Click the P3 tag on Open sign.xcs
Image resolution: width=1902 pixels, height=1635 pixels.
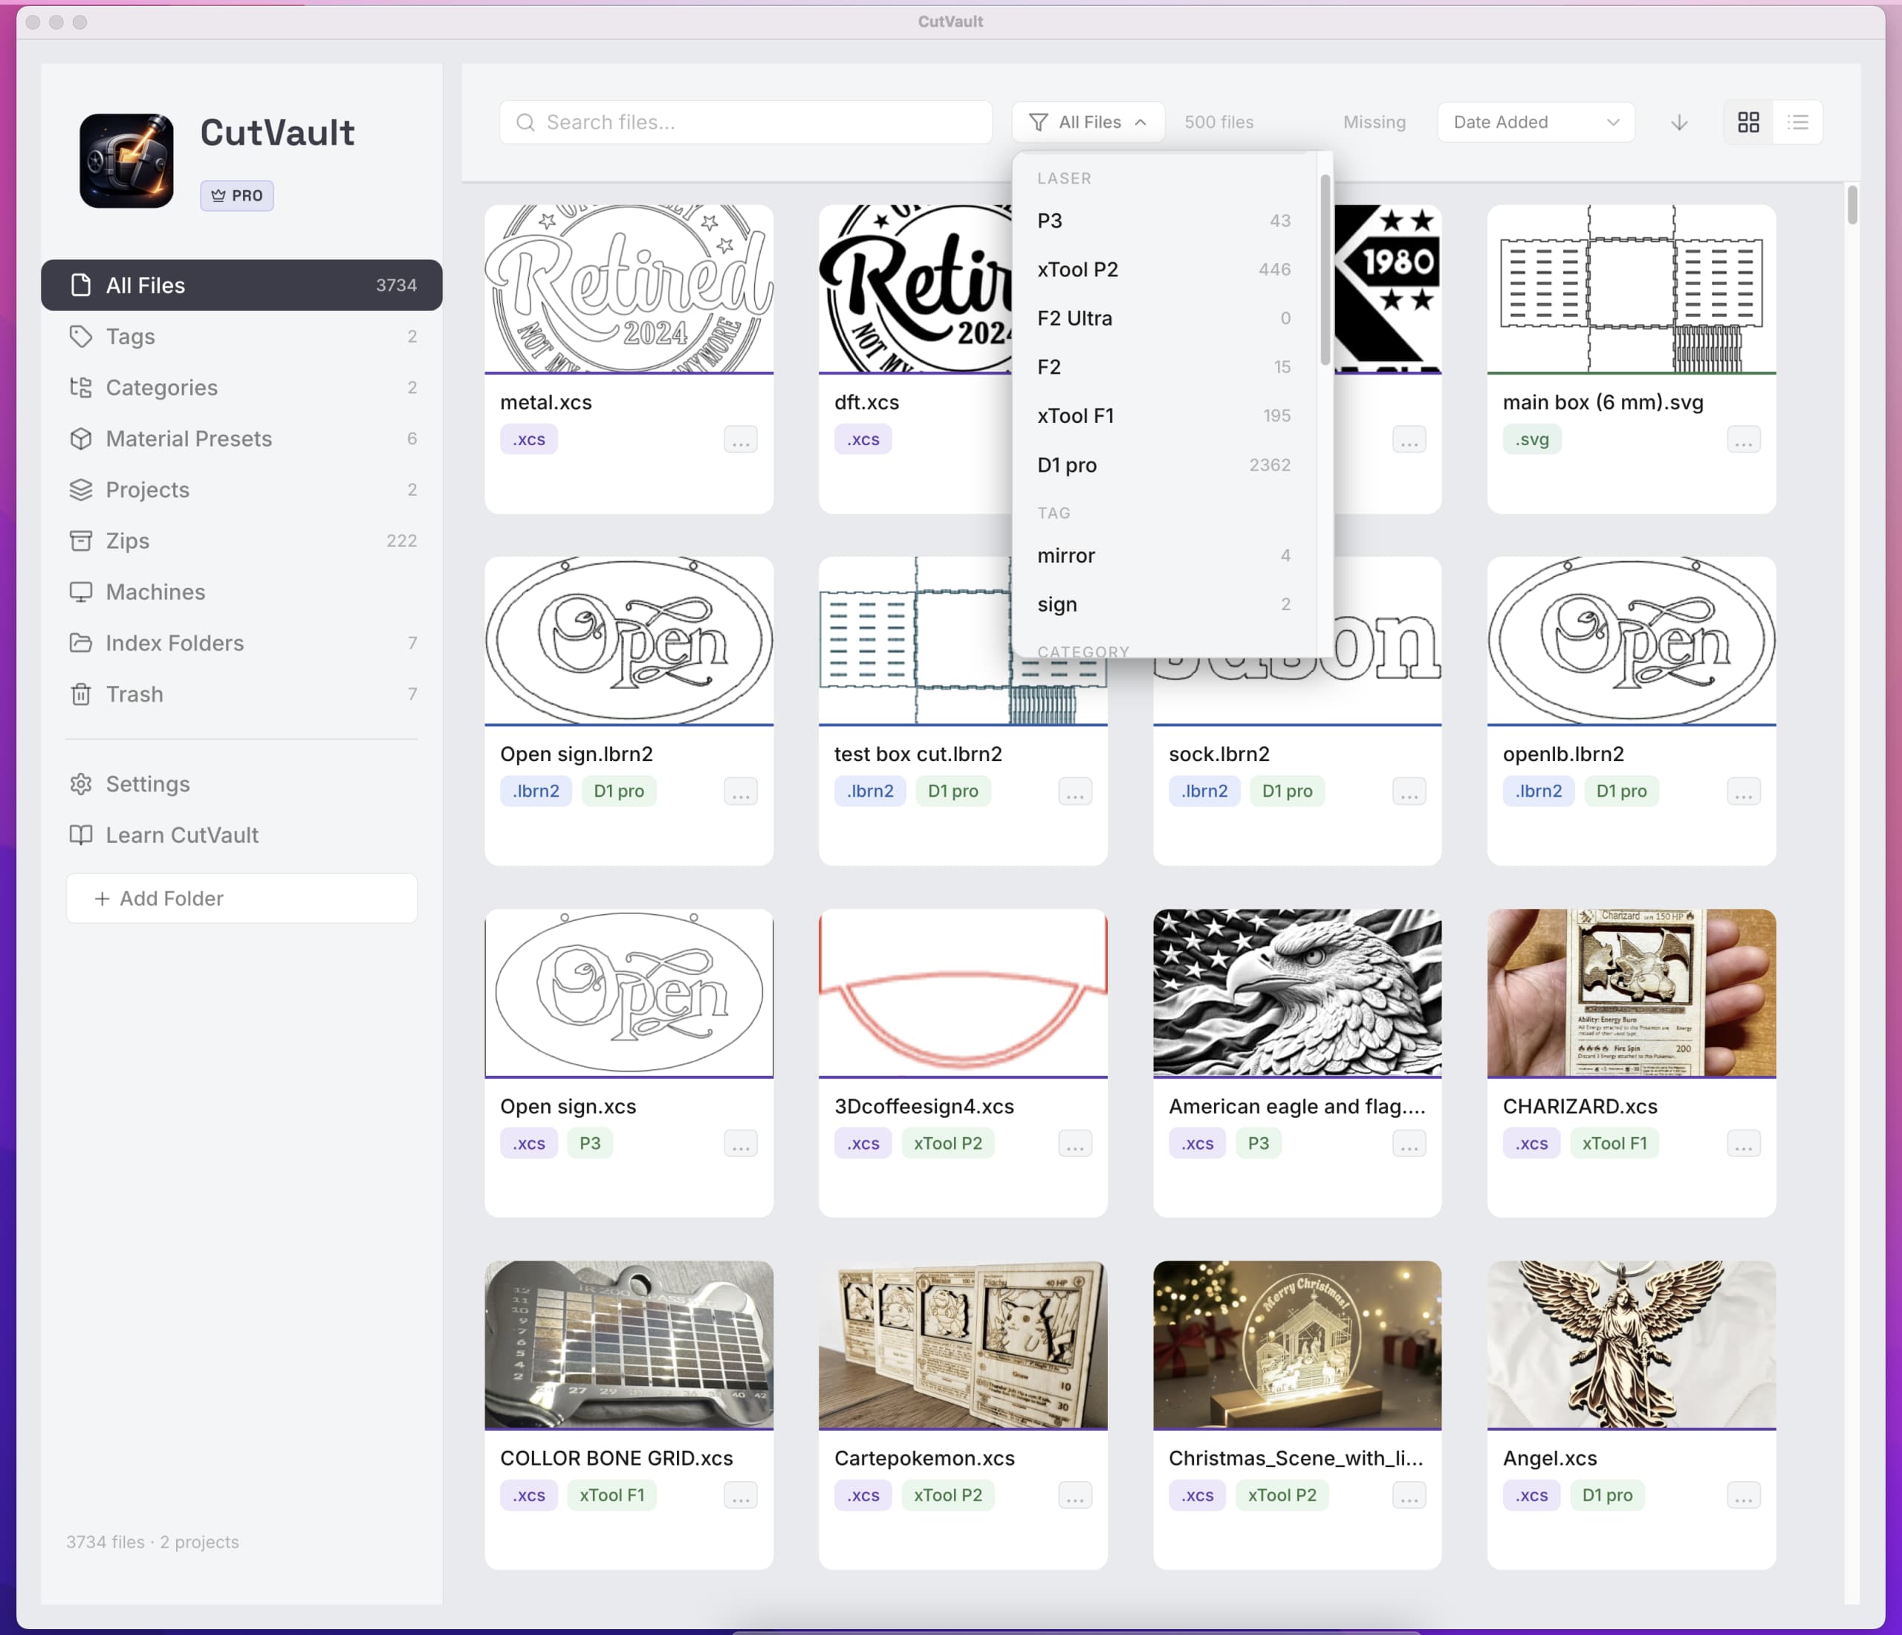click(589, 1144)
